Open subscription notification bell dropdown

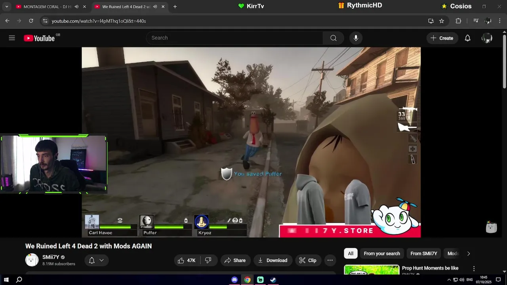point(96,260)
